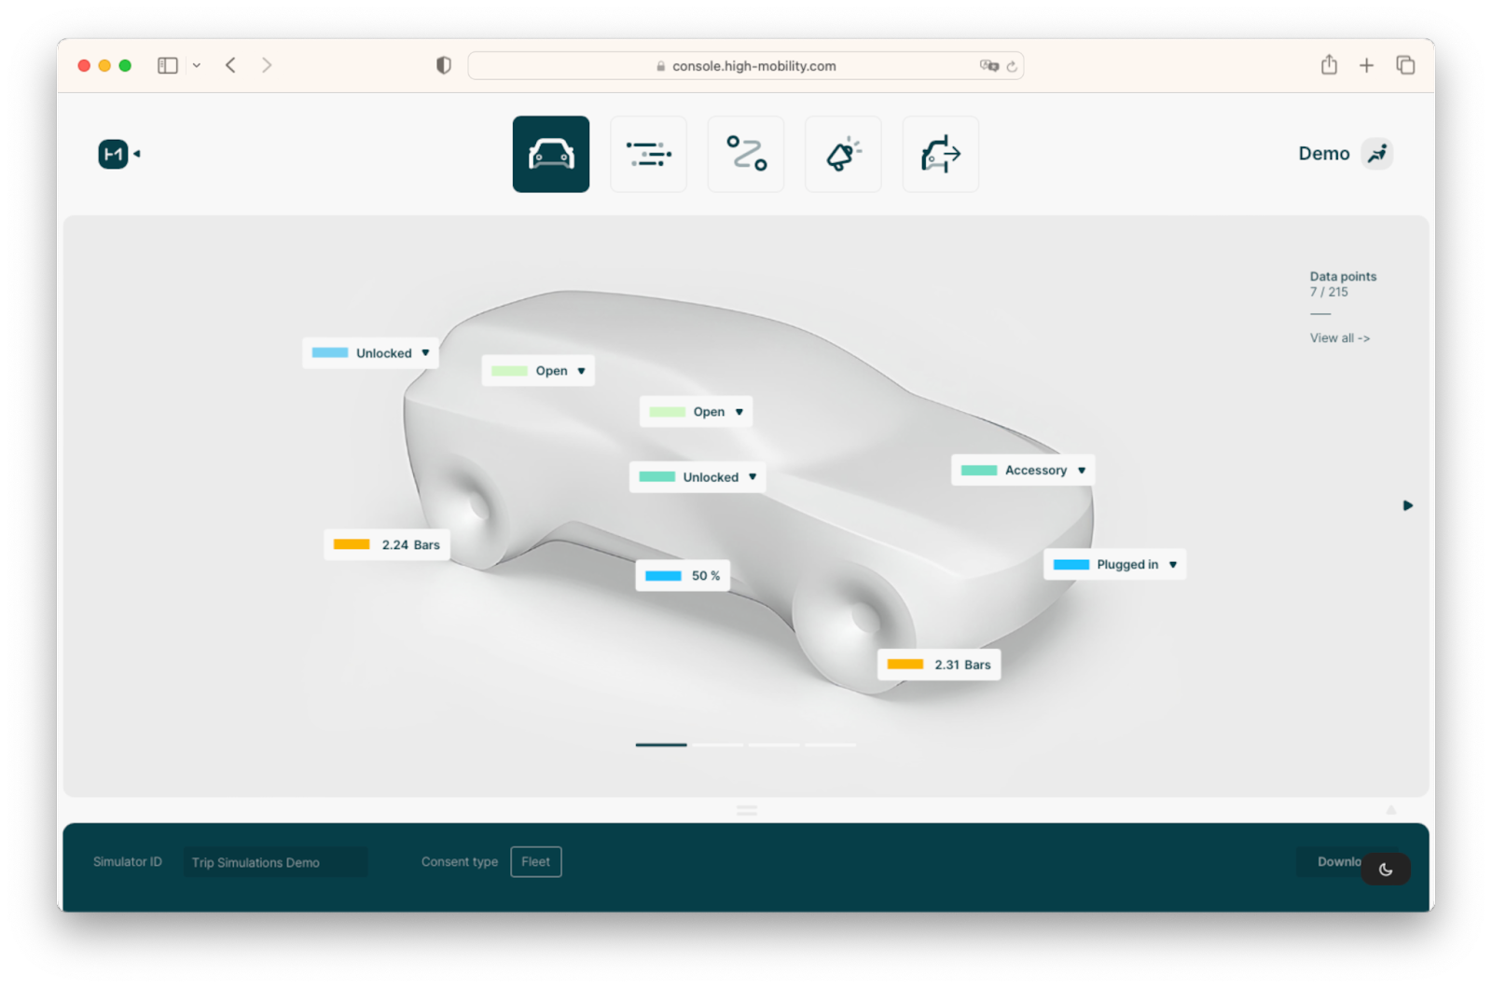
Task: Click teal swatch beside Accessory
Action: 979,471
